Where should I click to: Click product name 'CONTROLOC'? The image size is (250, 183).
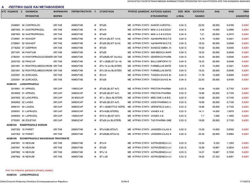point(33,25)
